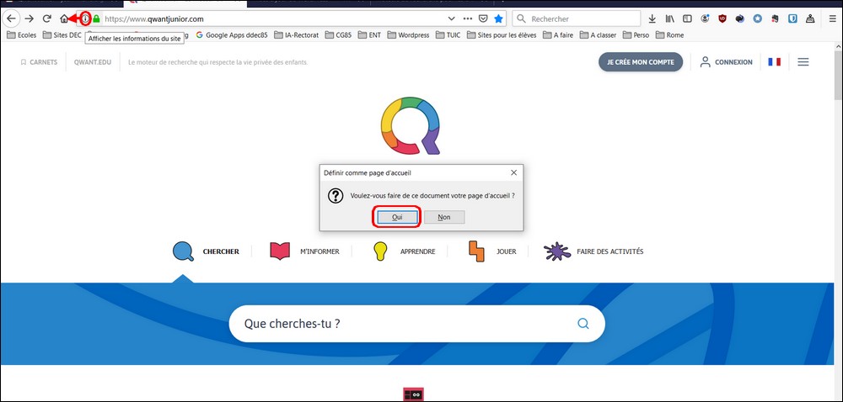
Task: Open Sites pour les élèves bookmarks folder
Action: (x=502, y=34)
